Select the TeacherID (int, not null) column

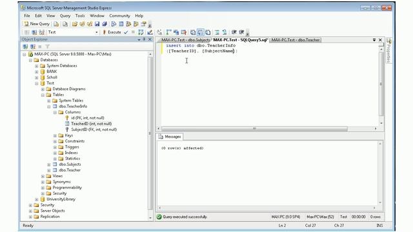[91, 124]
